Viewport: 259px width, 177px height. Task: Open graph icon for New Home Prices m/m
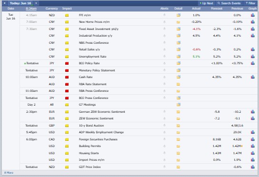pos(253,21)
